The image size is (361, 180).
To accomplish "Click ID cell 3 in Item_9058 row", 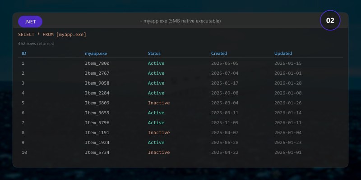I will (x=23, y=83).
